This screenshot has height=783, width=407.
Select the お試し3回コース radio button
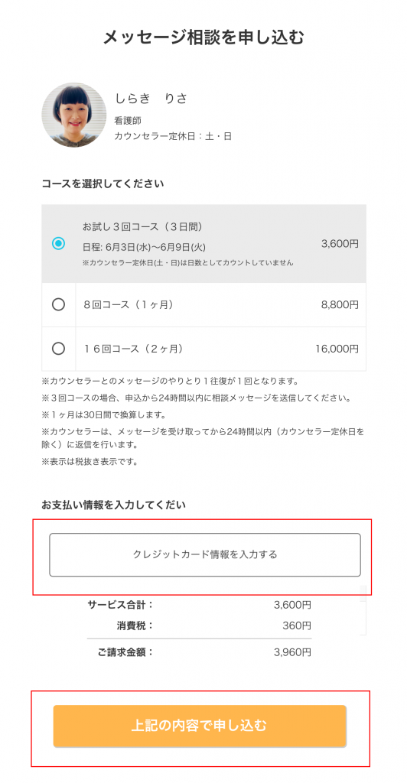58,244
